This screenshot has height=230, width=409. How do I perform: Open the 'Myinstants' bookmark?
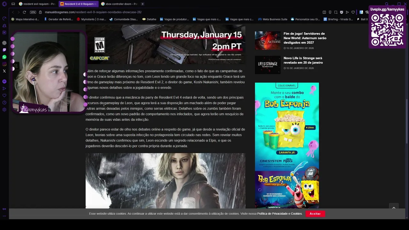coord(91,19)
